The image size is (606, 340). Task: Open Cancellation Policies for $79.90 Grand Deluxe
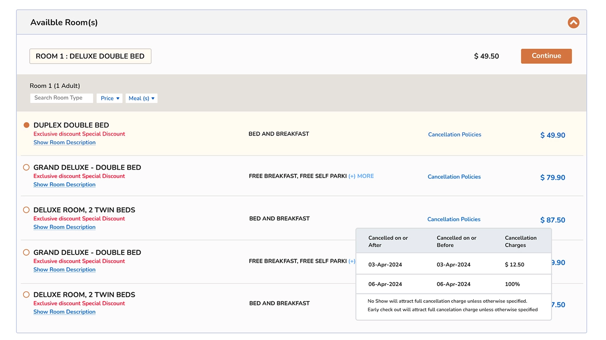tap(454, 177)
